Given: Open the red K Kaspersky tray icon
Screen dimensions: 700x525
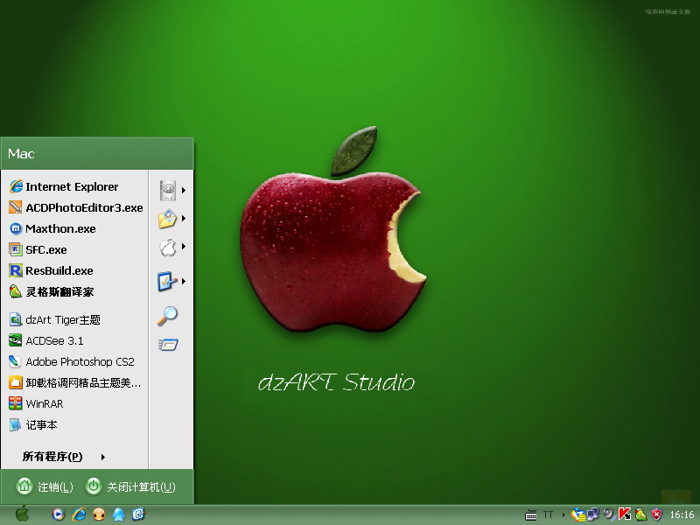Looking at the screenshot, I should 625,514.
